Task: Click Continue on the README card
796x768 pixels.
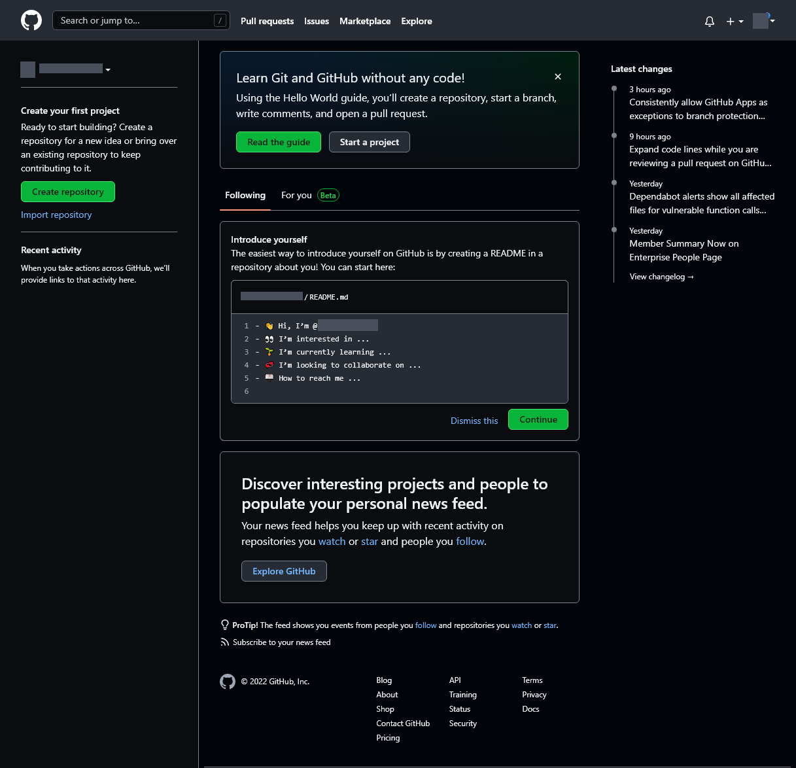Action: click(538, 419)
